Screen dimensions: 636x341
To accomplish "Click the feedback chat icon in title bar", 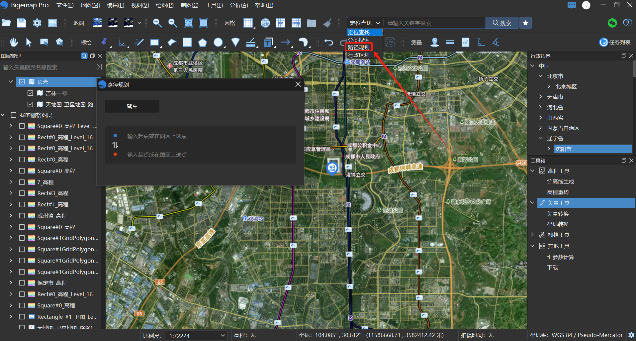I will click(x=572, y=5).
